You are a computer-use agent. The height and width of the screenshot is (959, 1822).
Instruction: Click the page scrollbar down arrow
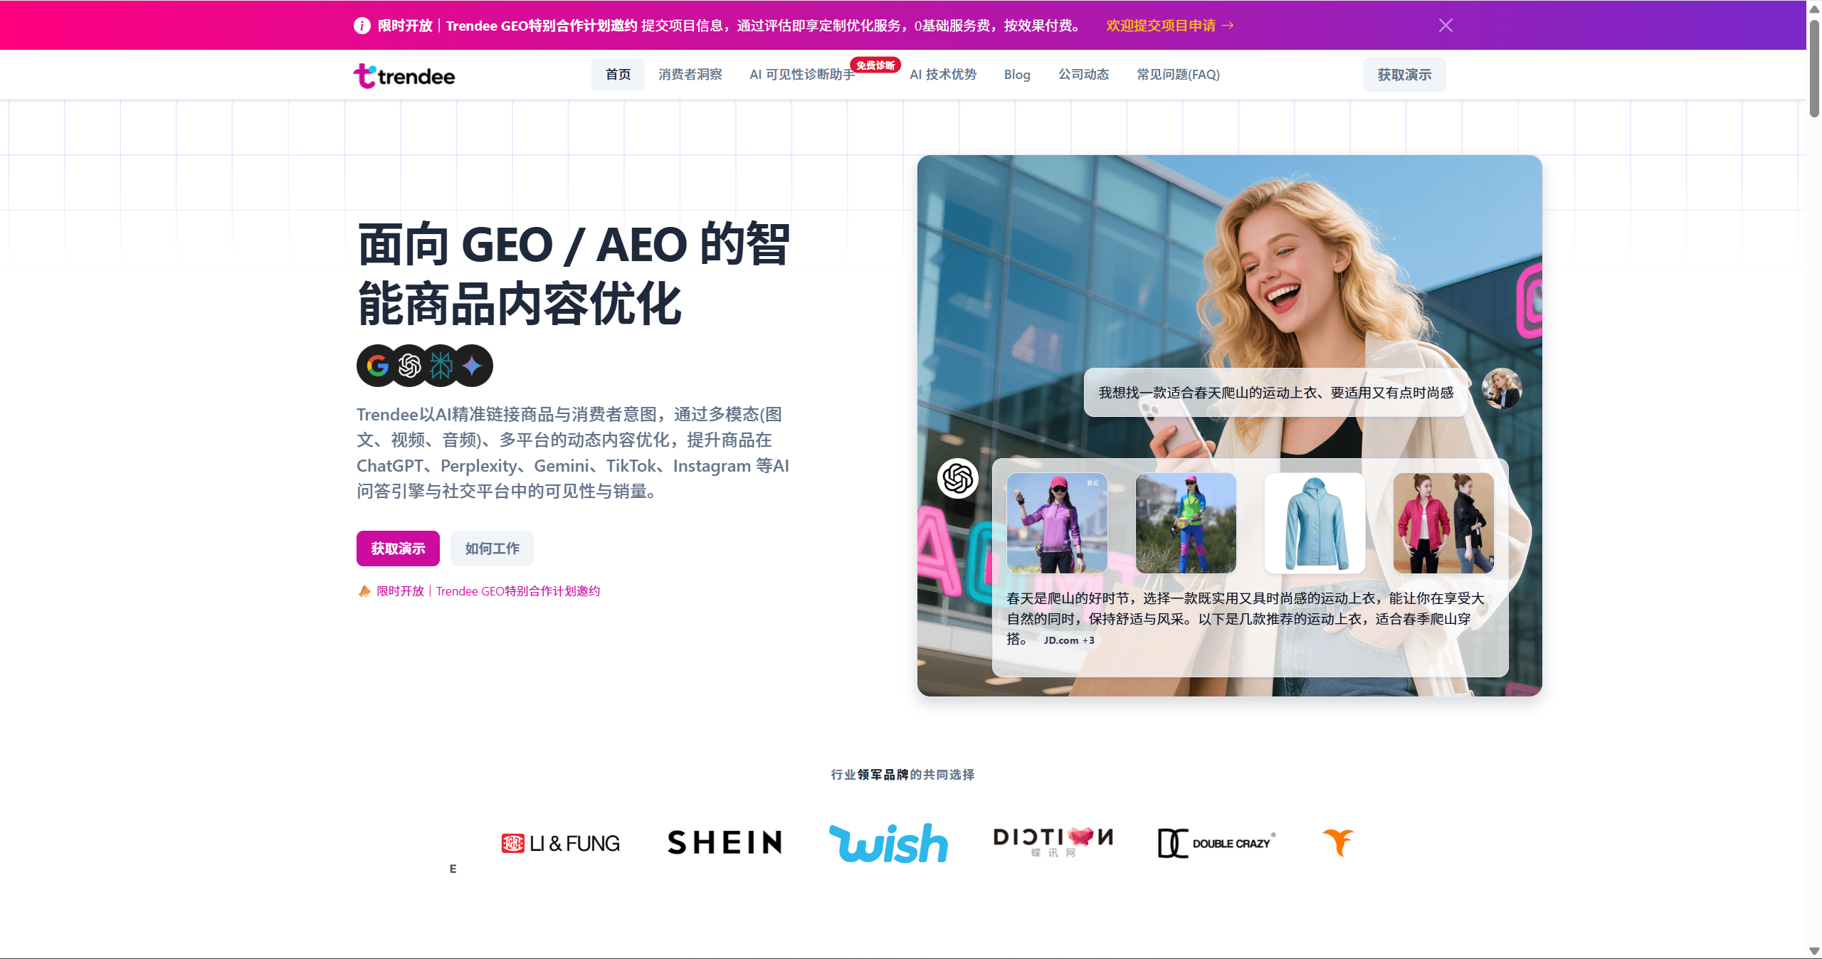1814,951
